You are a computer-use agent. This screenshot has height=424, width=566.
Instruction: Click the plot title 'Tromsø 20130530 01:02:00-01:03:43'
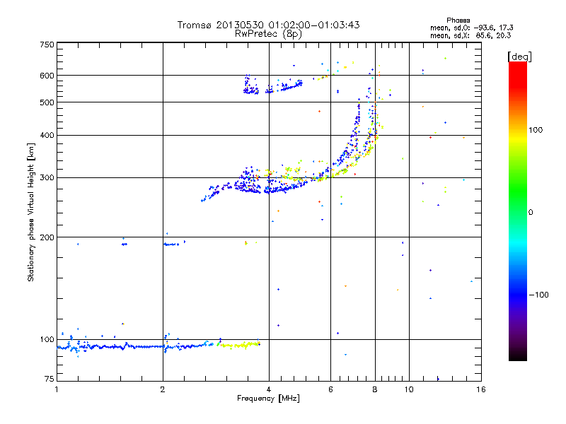pos(268,25)
